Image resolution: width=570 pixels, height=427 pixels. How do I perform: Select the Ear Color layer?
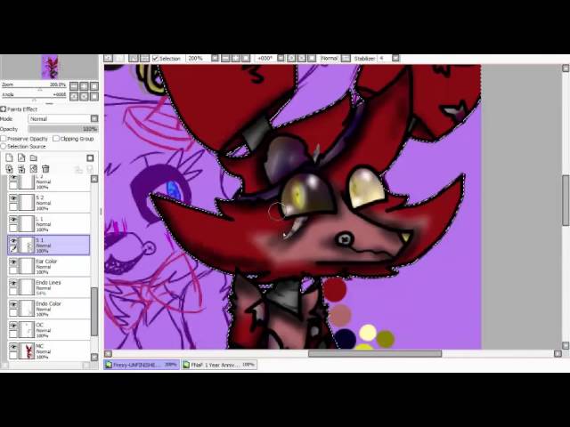49,266
